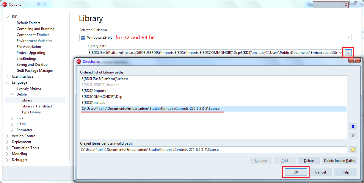Collapse the IDE tree node
This screenshot has width=364, height=183.
tap(7, 17)
